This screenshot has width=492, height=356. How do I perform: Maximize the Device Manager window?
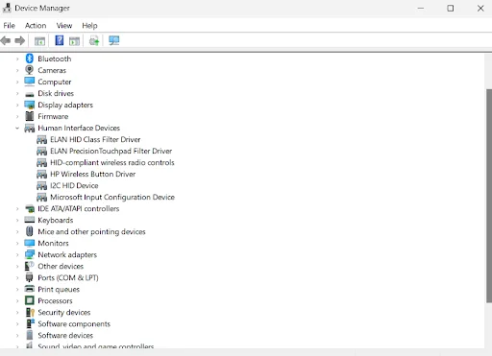click(451, 9)
